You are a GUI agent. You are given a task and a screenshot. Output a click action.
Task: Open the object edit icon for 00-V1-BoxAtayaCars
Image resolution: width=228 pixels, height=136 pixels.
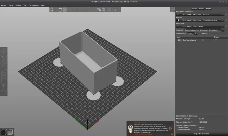point(216,40)
